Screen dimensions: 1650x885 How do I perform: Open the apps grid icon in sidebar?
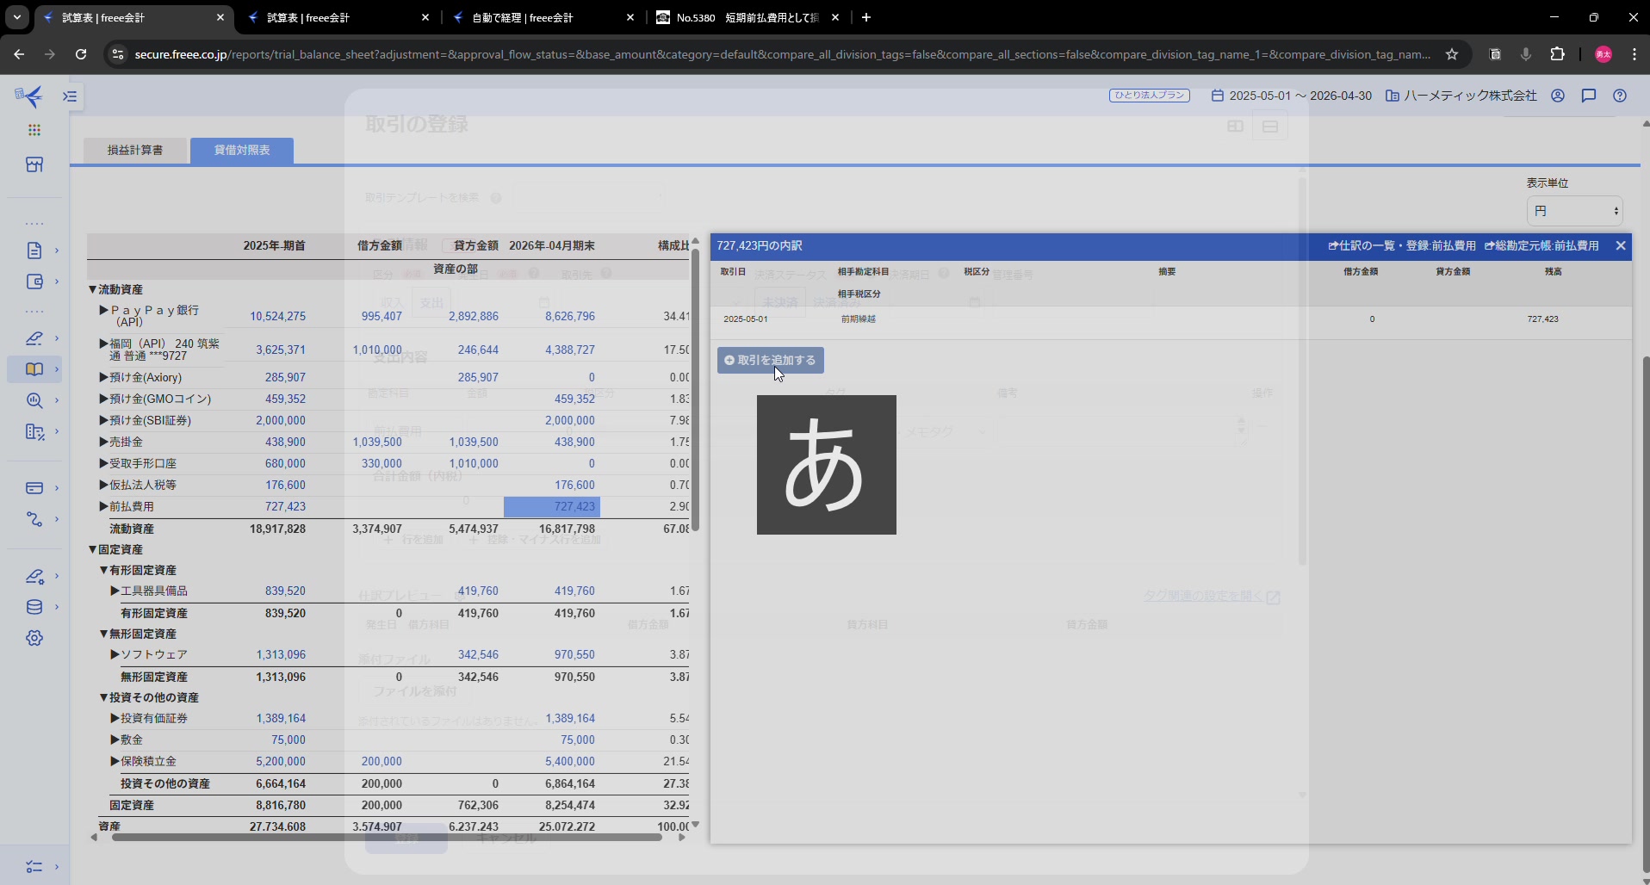tap(34, 130)
